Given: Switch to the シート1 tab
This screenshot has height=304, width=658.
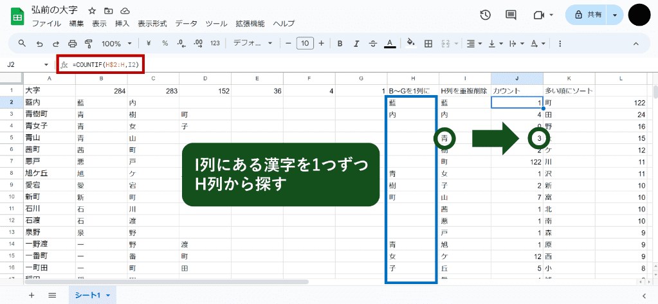Looking at the screenshot, I should [93, 294].
